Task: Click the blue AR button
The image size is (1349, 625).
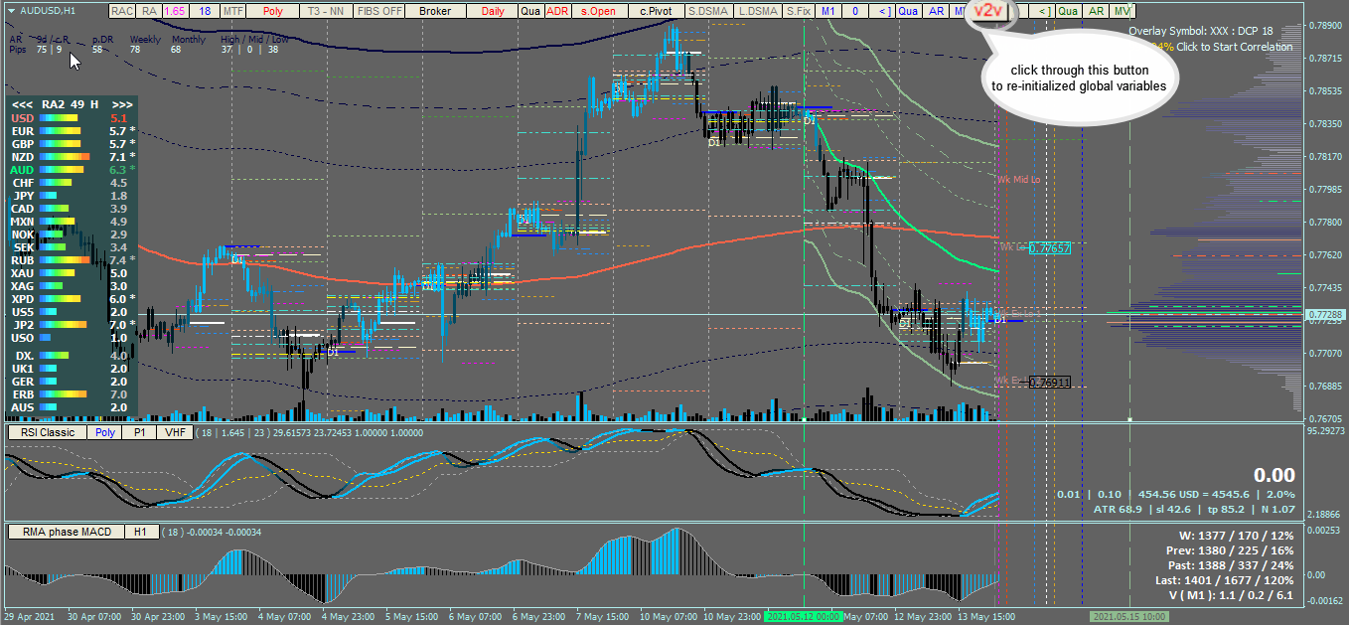Action: pos(936,11)
